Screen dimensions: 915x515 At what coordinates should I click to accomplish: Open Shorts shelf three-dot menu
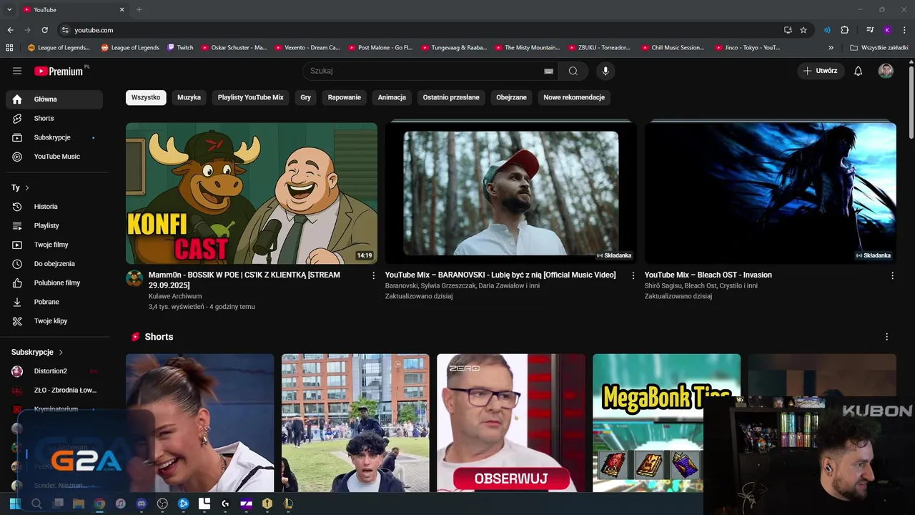coord(886,337)
